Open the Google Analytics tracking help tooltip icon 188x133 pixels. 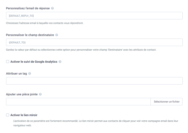tap(60, 62)
